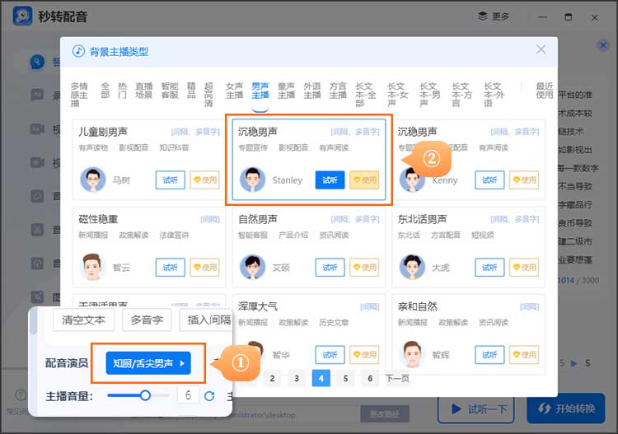Image resolution: width=618 pixels, height=434 pixels.
Task: Select the 长文本-外语 tab
Action: click(494, 95)
